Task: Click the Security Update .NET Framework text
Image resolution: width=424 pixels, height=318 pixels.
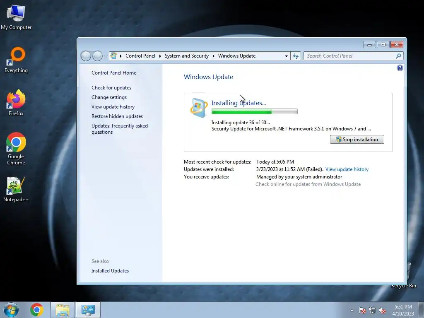Action: [291, 129]
